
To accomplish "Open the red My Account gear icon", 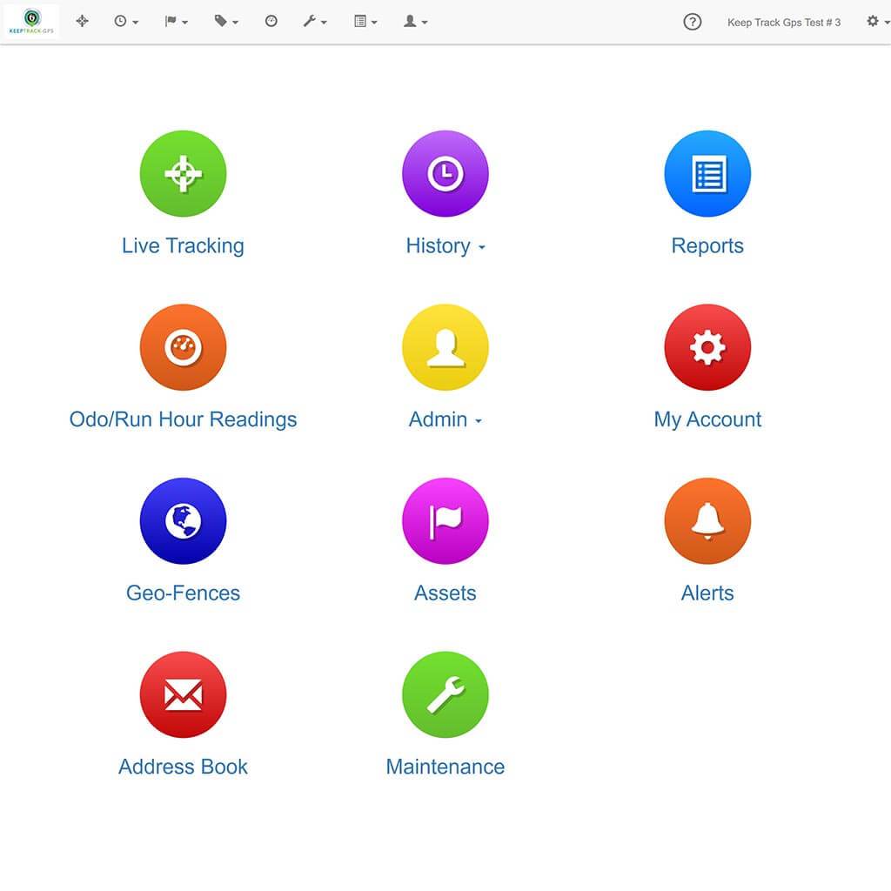I will point(707,347).
